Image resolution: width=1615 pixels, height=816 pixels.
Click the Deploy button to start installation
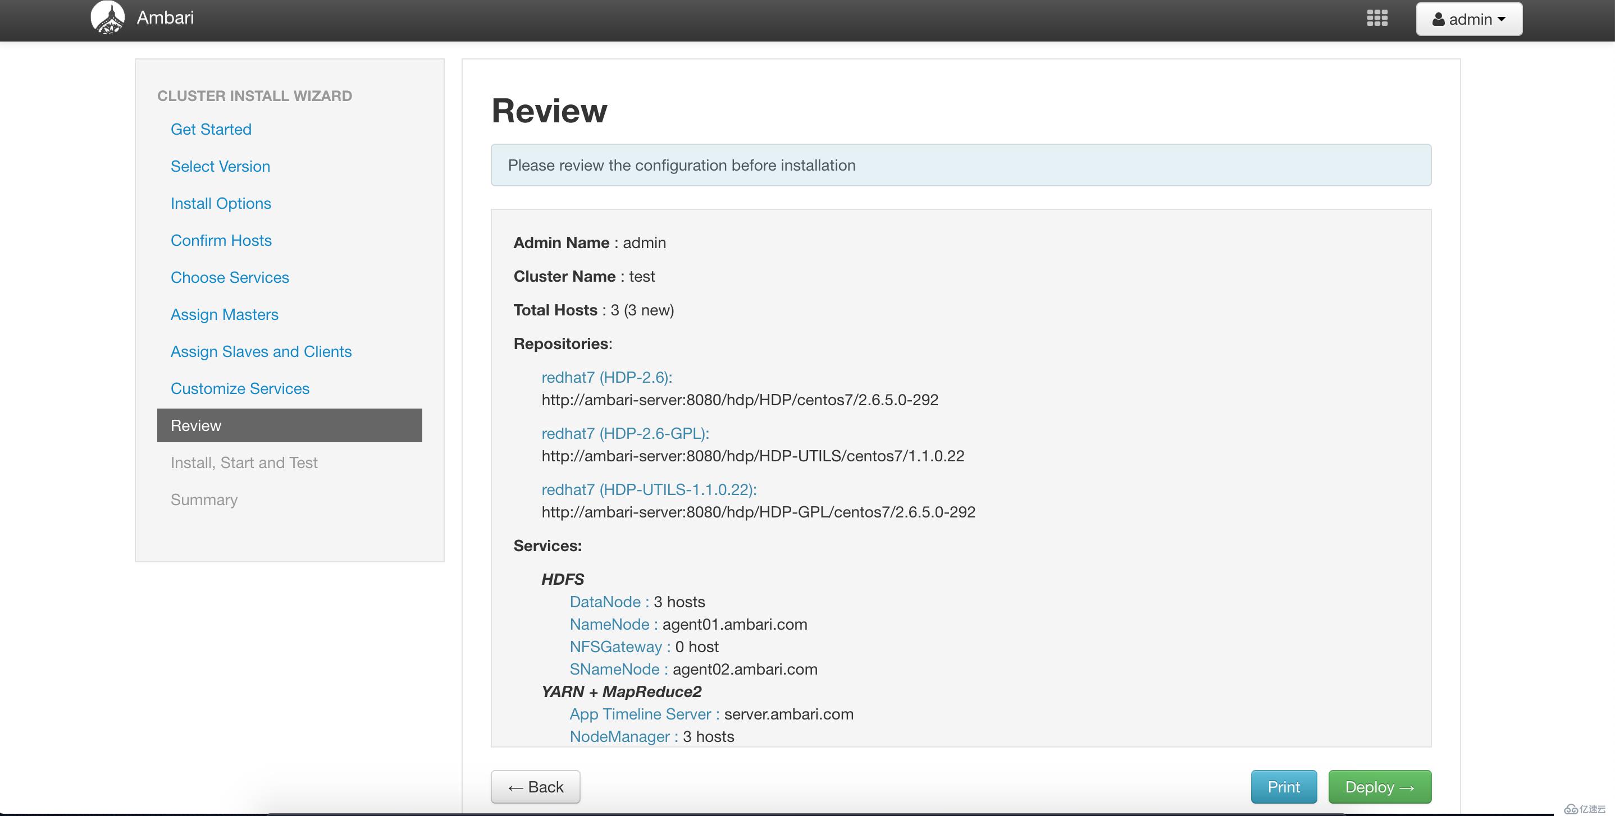[1380, 787]
